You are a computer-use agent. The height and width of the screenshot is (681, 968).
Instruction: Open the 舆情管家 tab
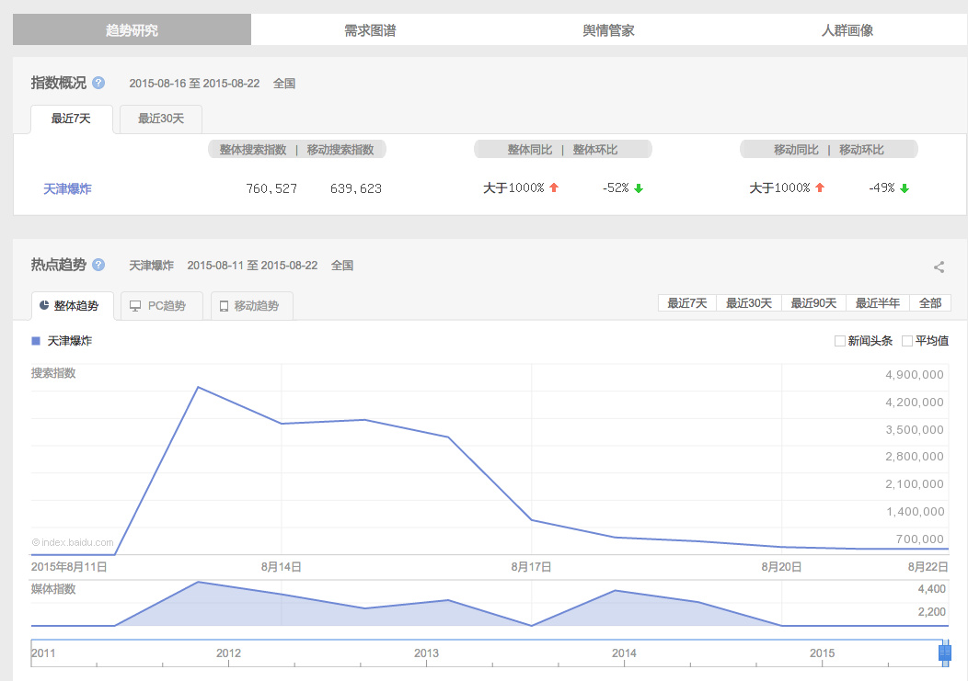tap(608, 30)
